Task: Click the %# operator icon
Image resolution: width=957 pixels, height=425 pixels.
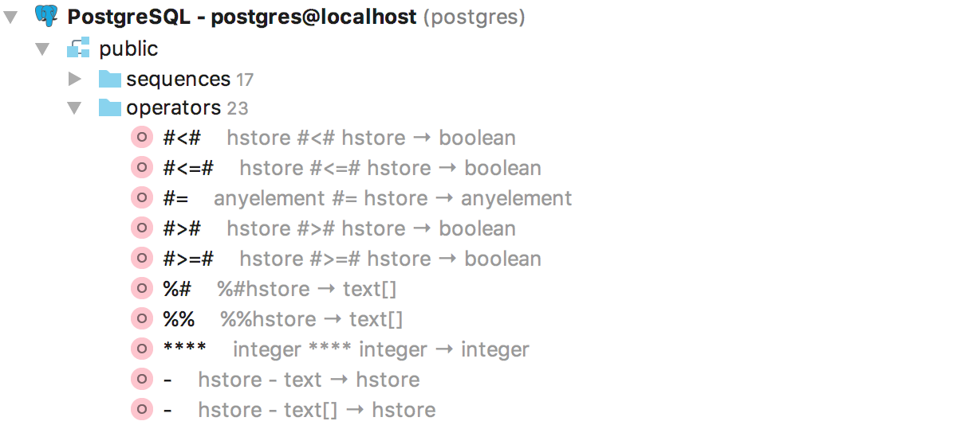Action: pos(141,289)
